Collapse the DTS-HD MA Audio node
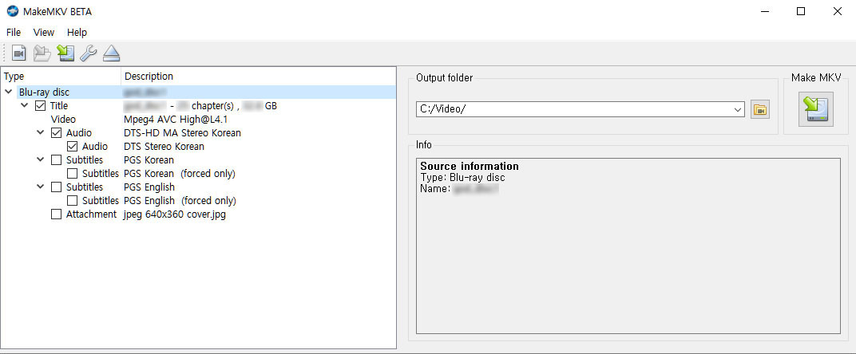The image size is (856, 354). click(x=41, y=132)
